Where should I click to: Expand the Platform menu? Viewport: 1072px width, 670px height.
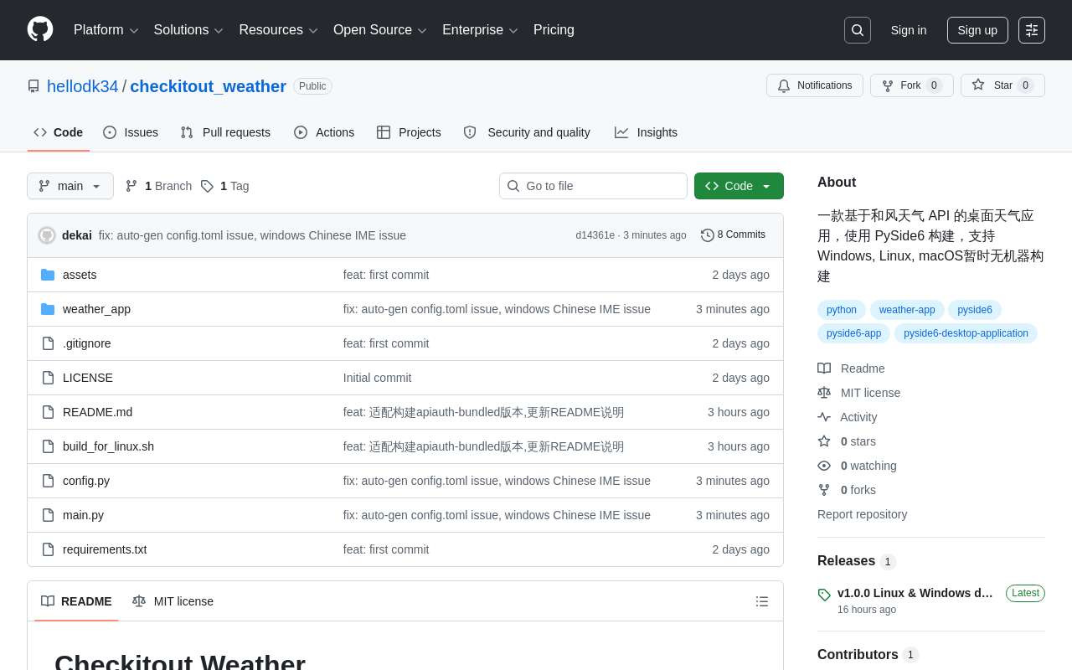(x=106, y=30)
